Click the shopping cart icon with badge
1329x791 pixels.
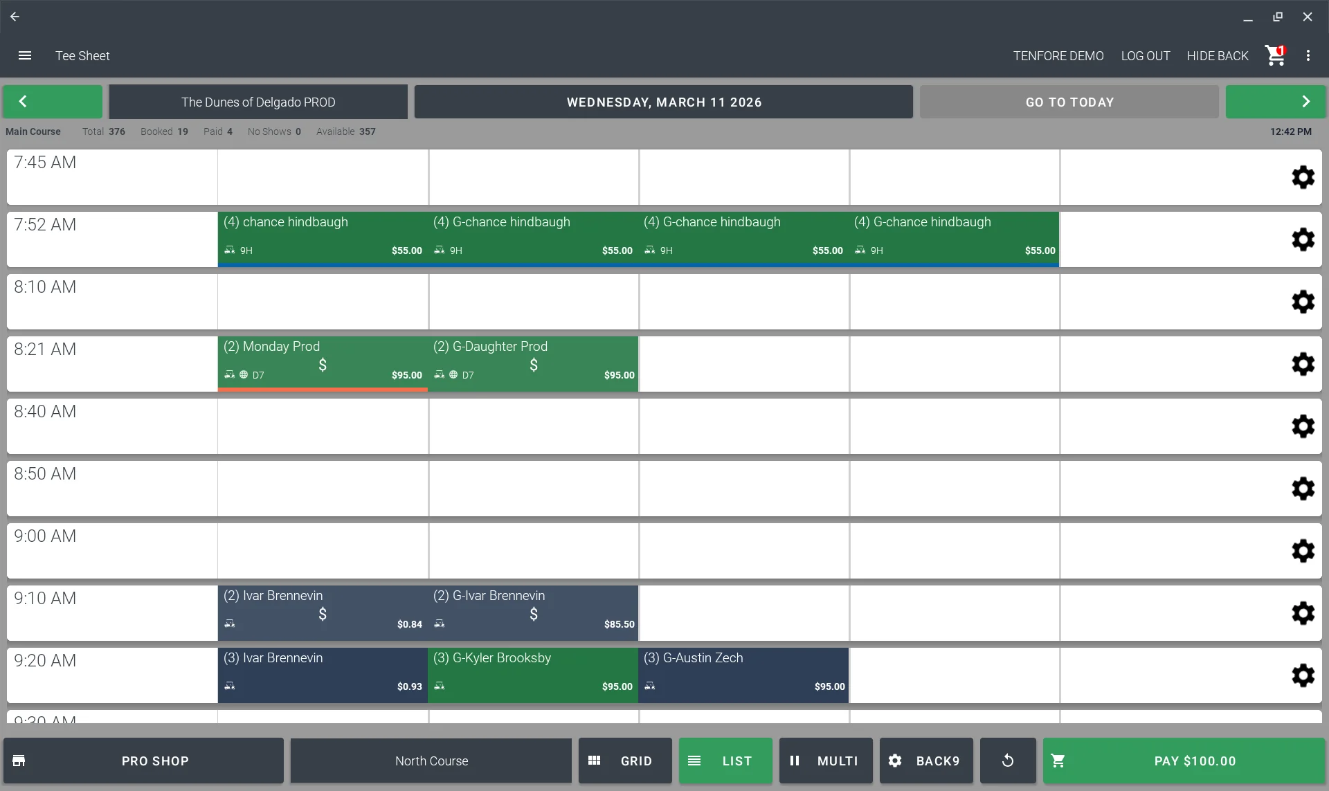click(1274, 55)
